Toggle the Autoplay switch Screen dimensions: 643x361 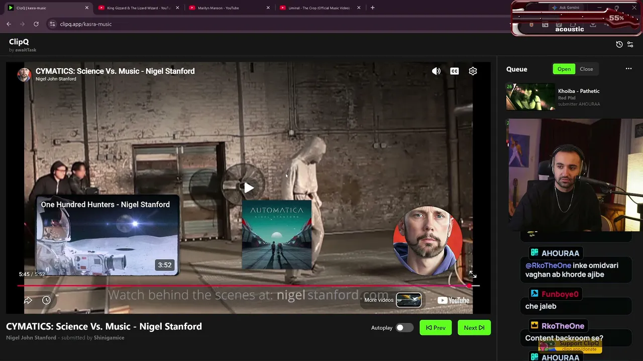point(404,328)
